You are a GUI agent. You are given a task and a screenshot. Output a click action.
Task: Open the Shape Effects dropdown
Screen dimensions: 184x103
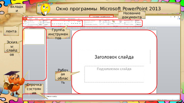[x=129, y=24]
